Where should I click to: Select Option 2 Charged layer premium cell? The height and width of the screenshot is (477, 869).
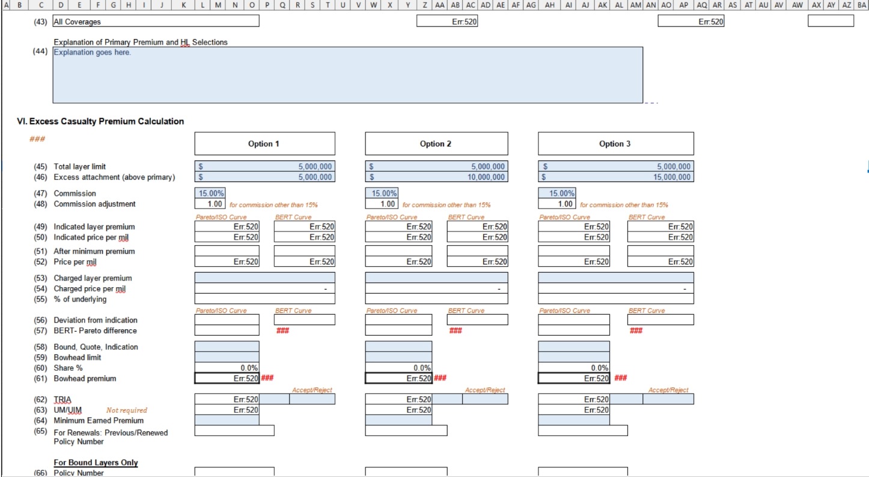tap(436, 278)
